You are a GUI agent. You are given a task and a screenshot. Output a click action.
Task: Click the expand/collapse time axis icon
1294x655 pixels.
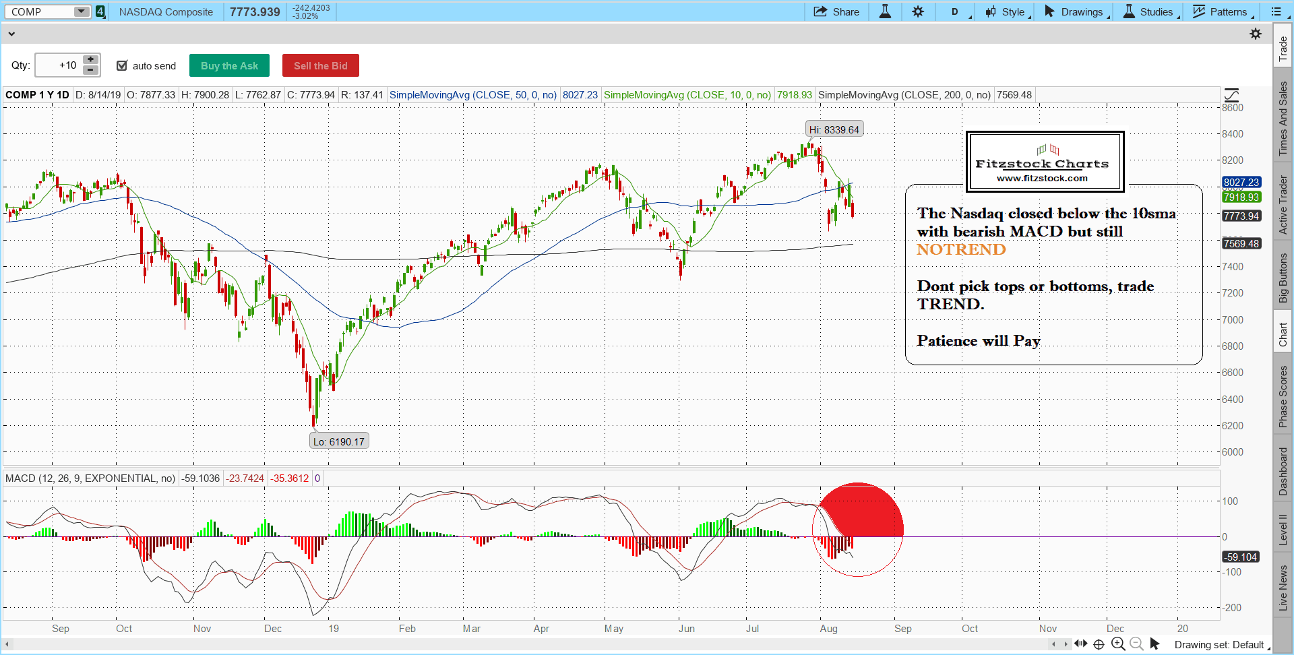pyautogui.click(x=1080, y=644)
